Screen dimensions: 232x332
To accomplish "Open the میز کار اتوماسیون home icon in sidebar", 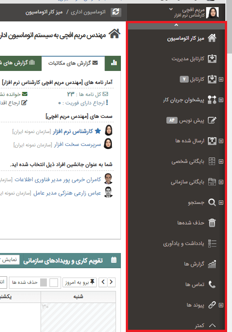I will click(212, 38).
